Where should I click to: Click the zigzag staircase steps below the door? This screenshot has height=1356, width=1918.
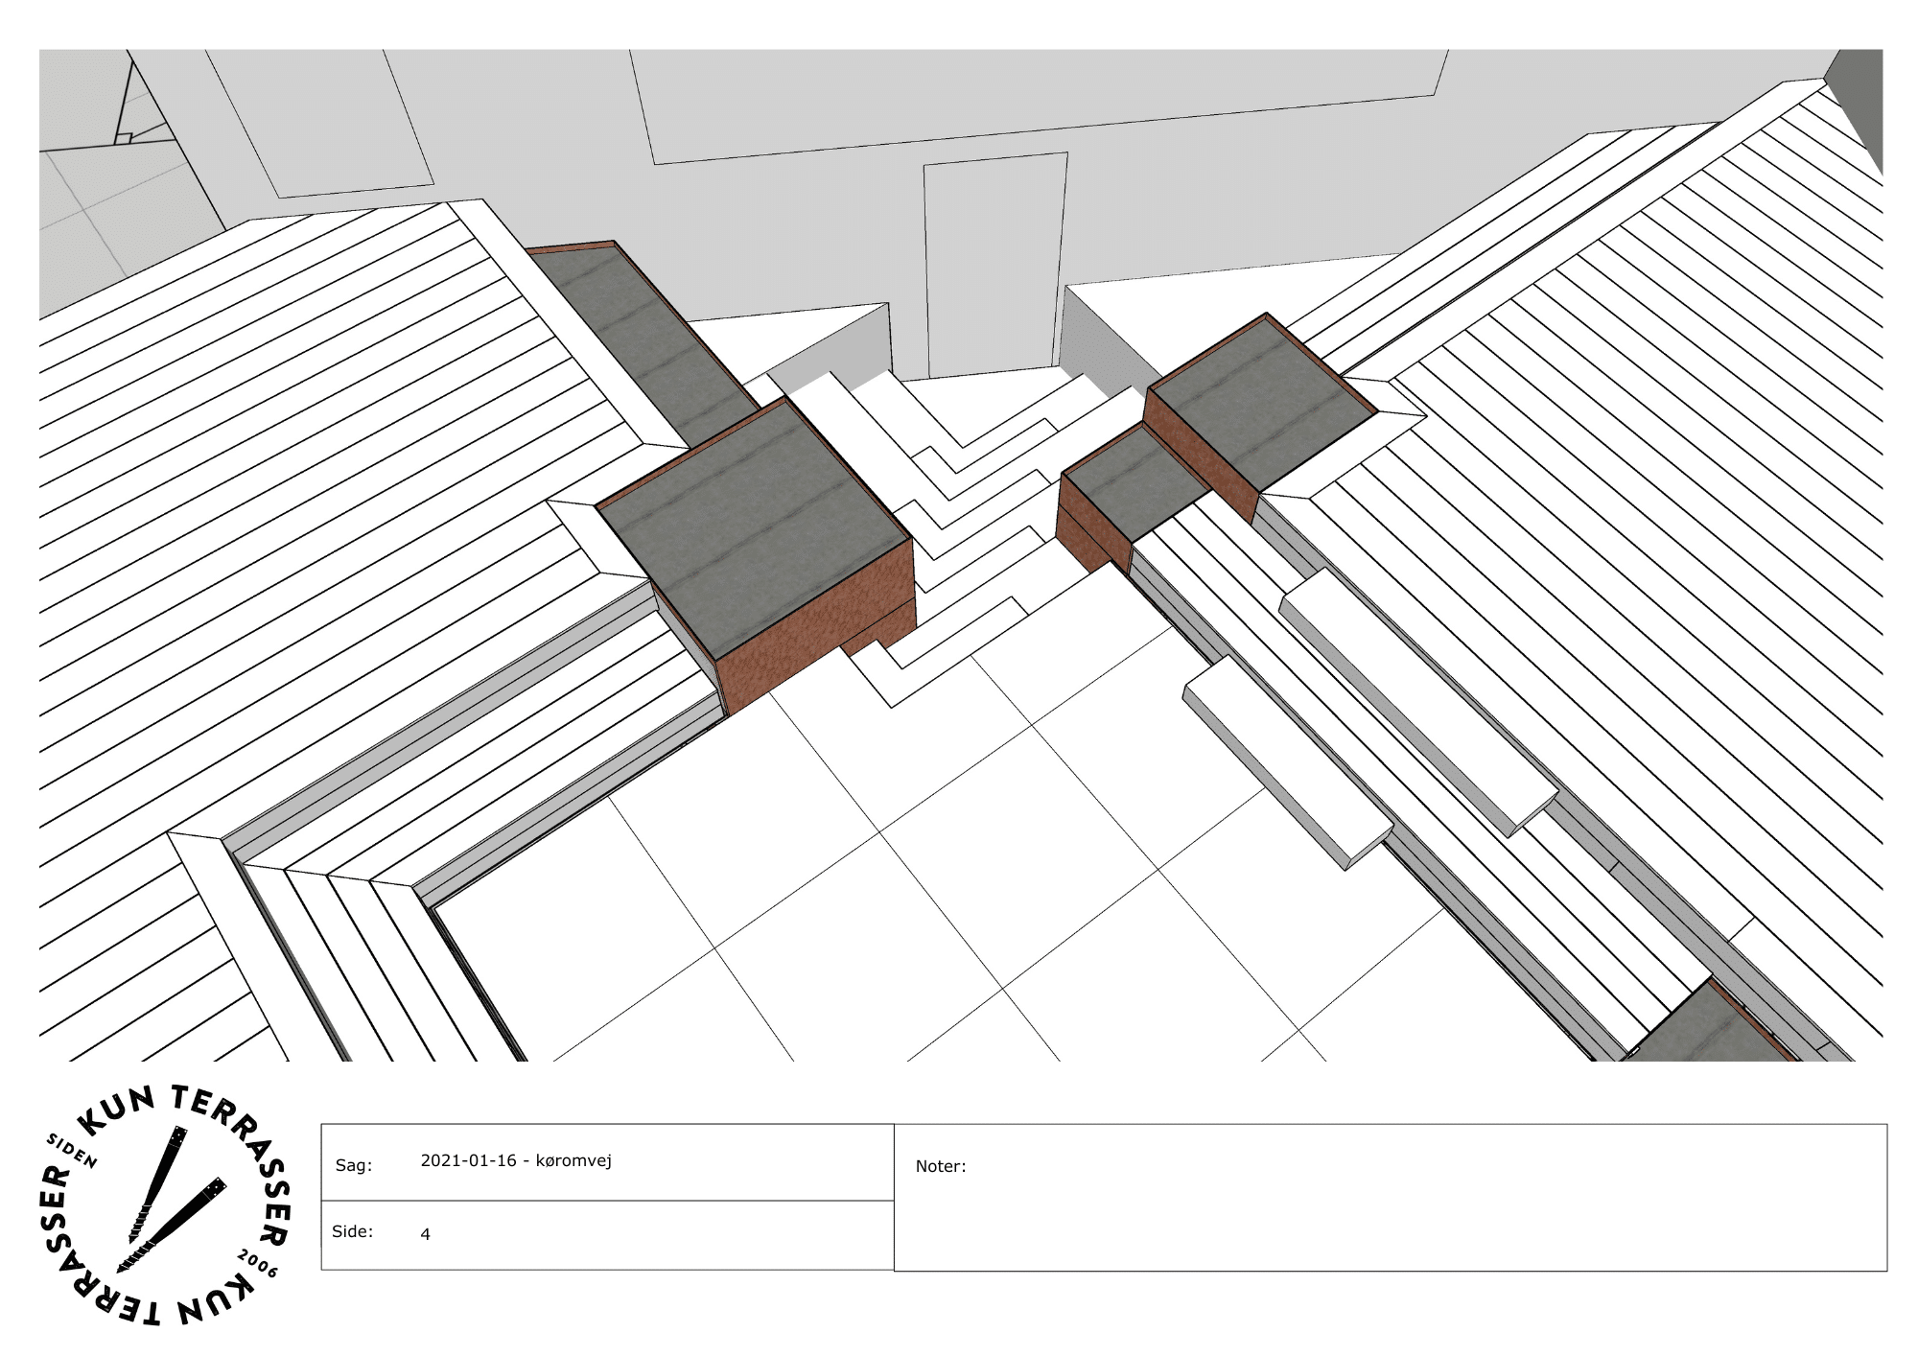coord(978,499)
